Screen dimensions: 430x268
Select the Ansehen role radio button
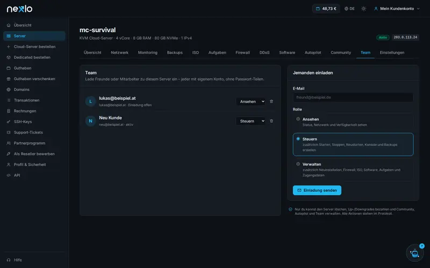pyautogui.click(x=298, y=119)
